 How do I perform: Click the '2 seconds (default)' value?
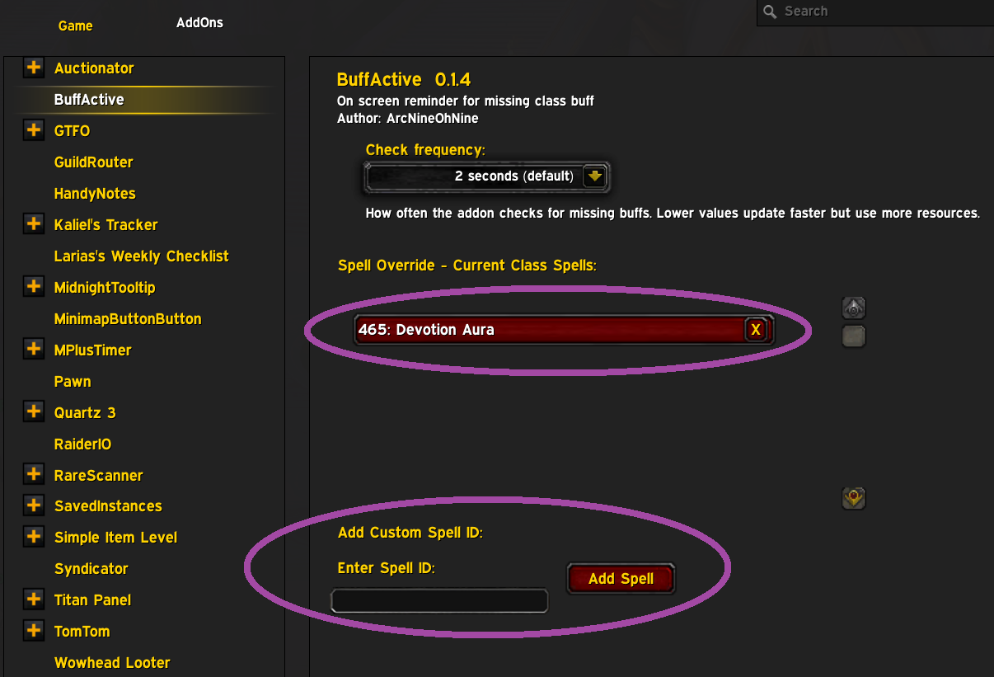(513, 176)
